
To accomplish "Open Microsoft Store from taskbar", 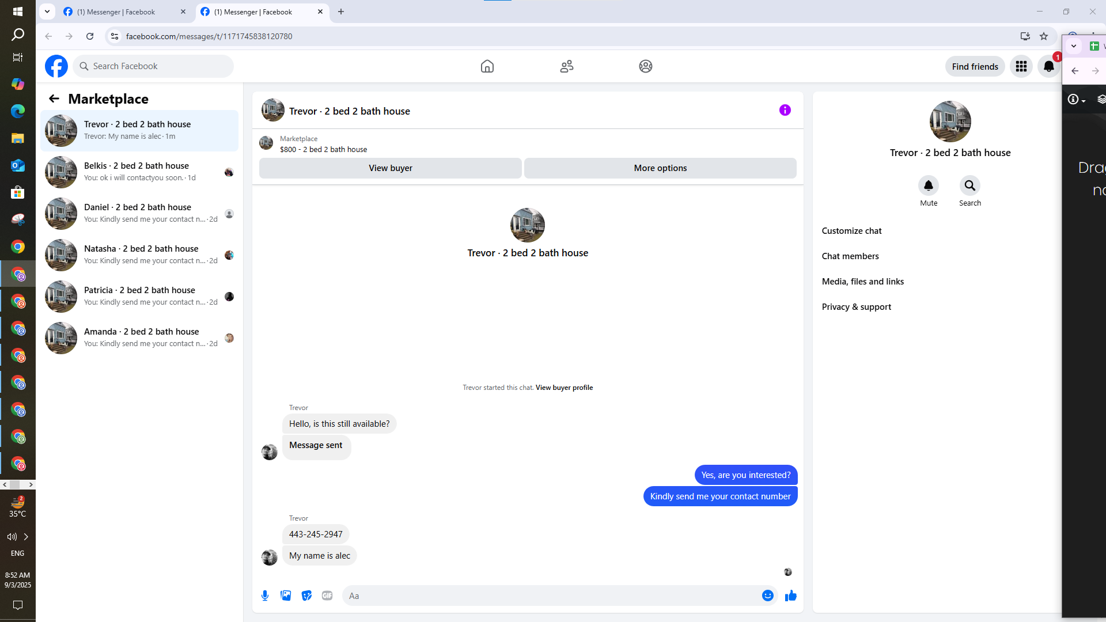I will pyautogui.click(x=18, y=192).
